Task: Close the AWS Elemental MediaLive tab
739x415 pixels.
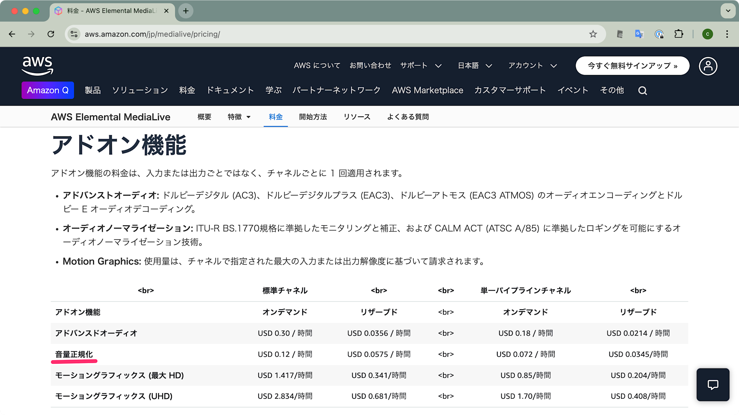Action: click(x=166, y=11)
